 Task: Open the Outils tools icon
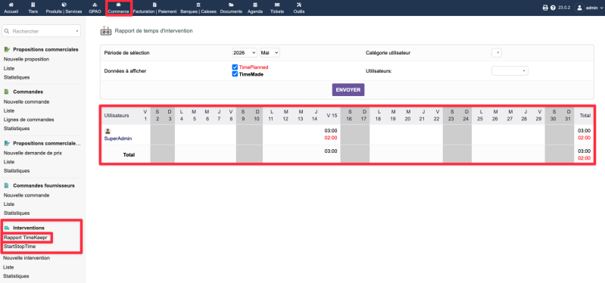click(x=298, y=5)
